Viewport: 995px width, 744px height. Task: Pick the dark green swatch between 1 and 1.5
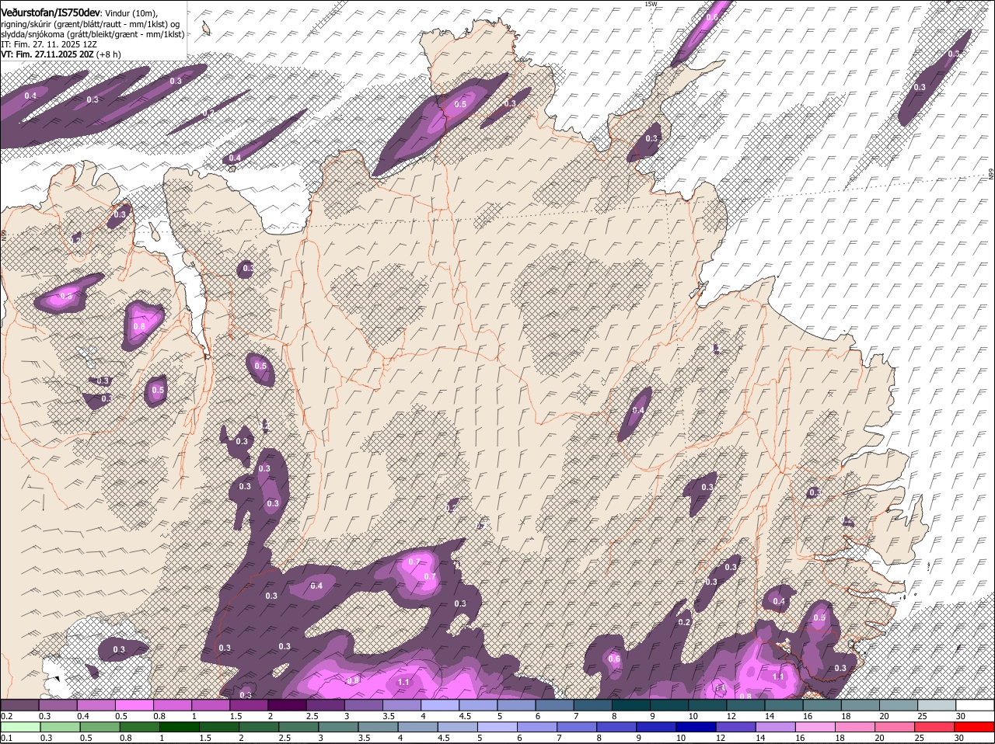pyautogui.click(x=179, y=728)
